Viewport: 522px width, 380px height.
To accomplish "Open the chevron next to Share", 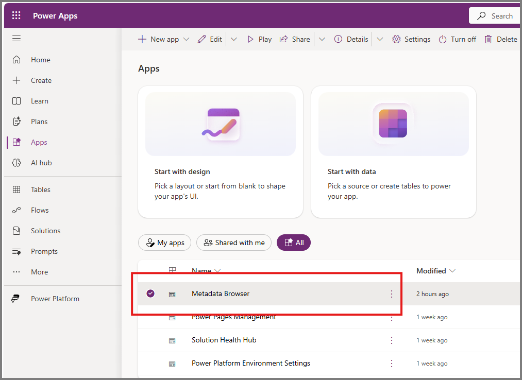I will click(x=322, y=39).
